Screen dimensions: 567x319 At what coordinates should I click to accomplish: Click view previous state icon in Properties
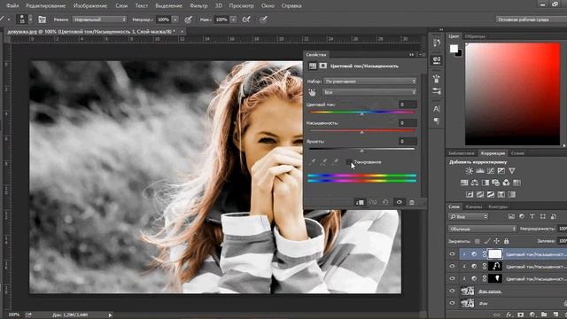point(372,202)
